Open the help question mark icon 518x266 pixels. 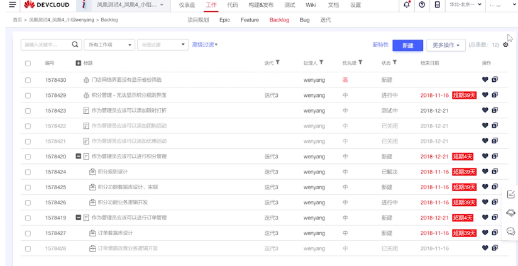pos(422,4)
